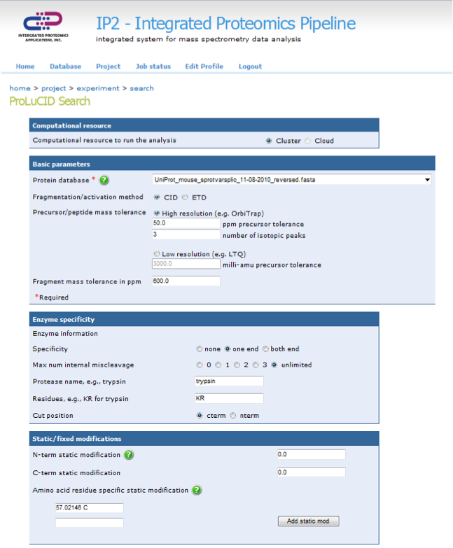453x548 pixels.
Task: Open the Home menu item
Action: point(25,66)
